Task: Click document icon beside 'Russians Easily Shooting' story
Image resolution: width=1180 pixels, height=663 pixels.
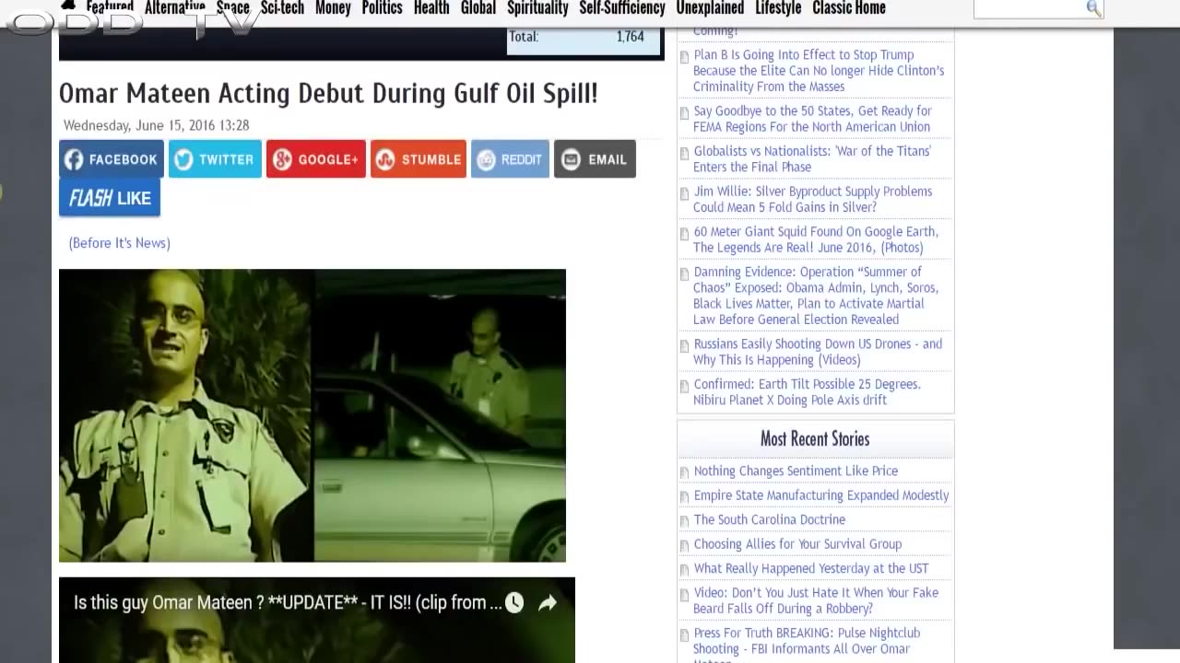Action: click(684, 346)
